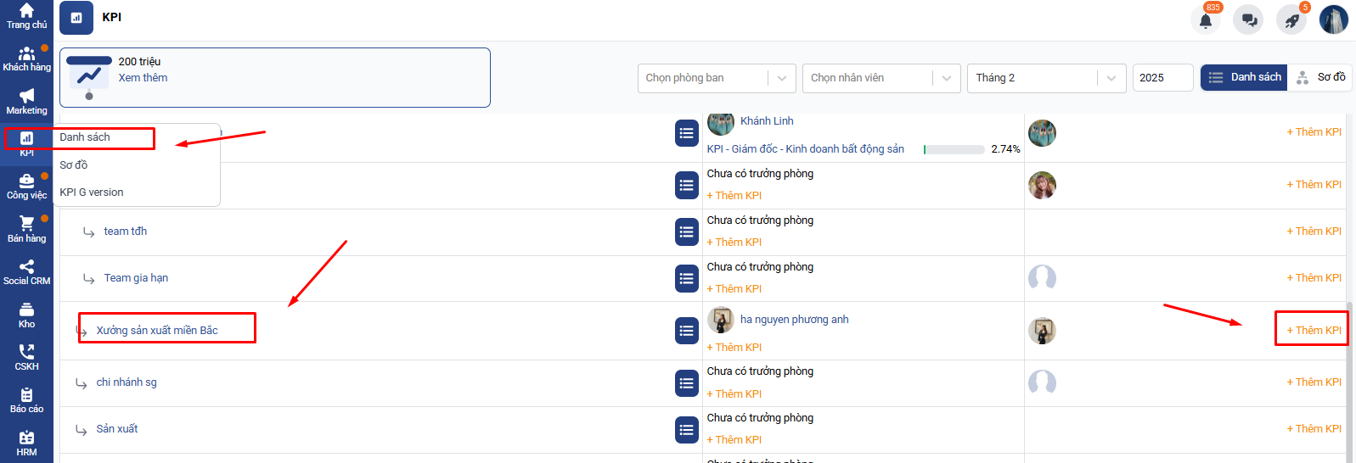Open Marketing module in sidebar
Viewport: 1356px width, 463px height.
(26, 101)
